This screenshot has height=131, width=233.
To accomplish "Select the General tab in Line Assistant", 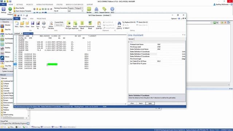I will pos(131,39).
